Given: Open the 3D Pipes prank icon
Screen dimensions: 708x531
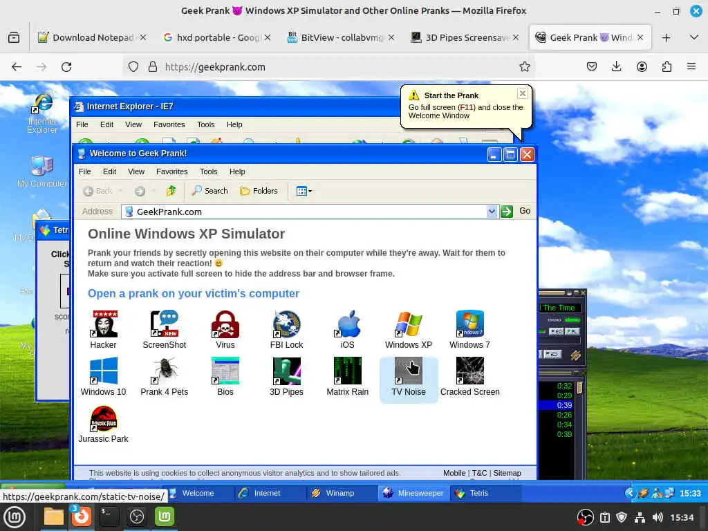Looking at the screenshot, I should (286, 377).
